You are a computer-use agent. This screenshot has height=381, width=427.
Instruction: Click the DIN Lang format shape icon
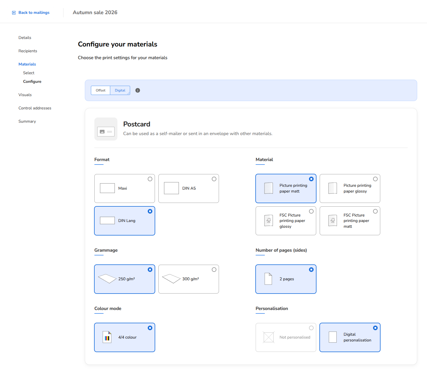(x=107, y=221)
